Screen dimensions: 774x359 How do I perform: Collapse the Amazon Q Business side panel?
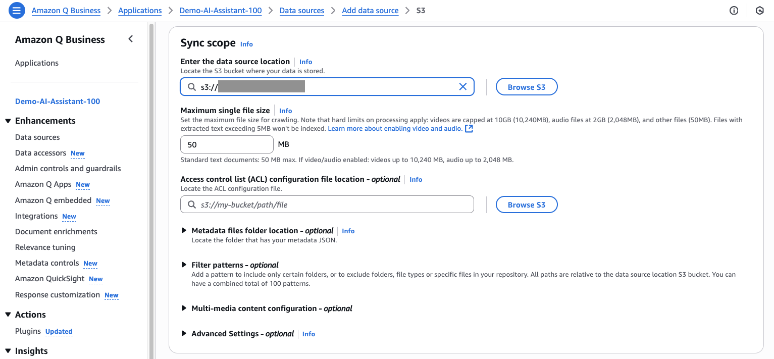click(131, 39)
